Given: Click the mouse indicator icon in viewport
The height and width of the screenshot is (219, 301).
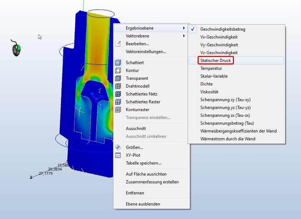Looking at the screenshot, I should point(16,48).
